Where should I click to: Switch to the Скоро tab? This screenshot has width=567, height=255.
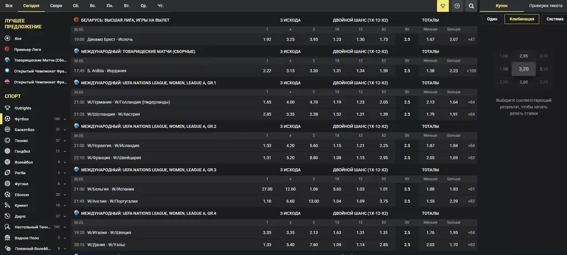pos(56,6)
